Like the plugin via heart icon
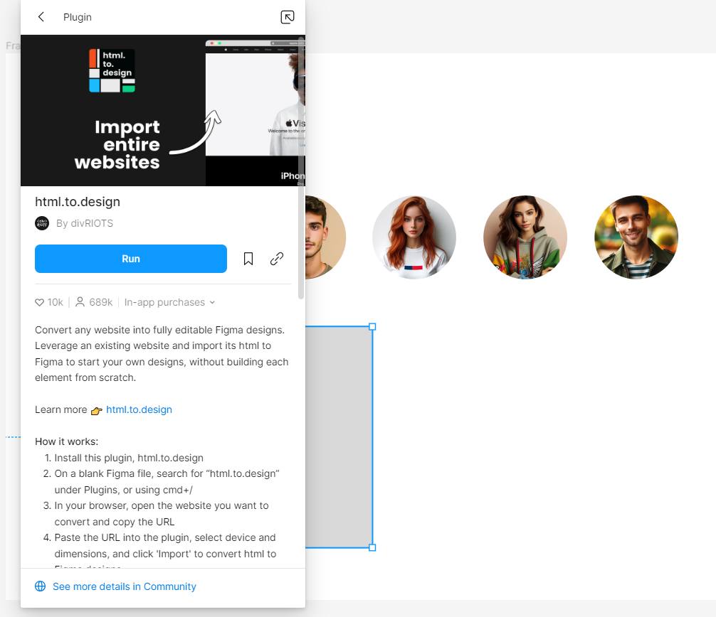Viewport: 716px width, 617px height. [39, 302]
